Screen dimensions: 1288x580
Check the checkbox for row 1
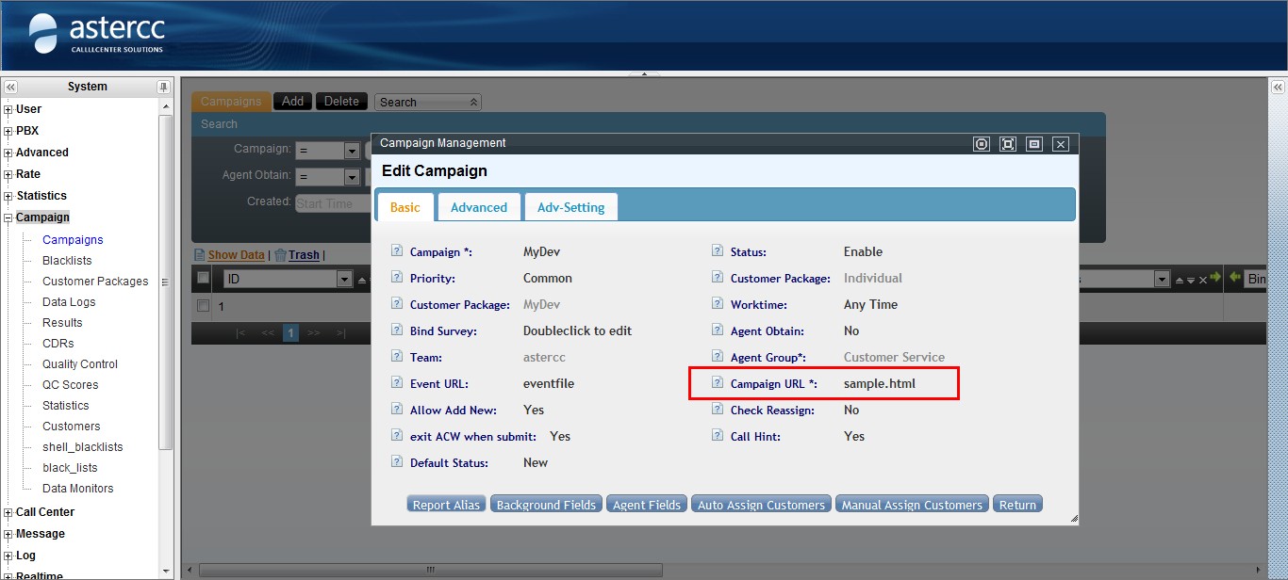[x=203, y=306]
